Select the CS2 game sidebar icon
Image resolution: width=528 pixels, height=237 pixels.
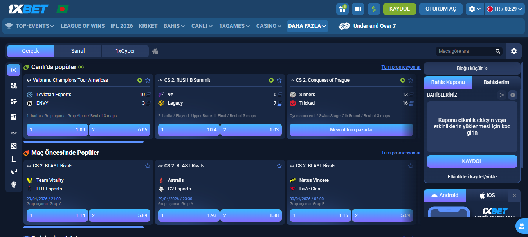[x=14, y=133]
